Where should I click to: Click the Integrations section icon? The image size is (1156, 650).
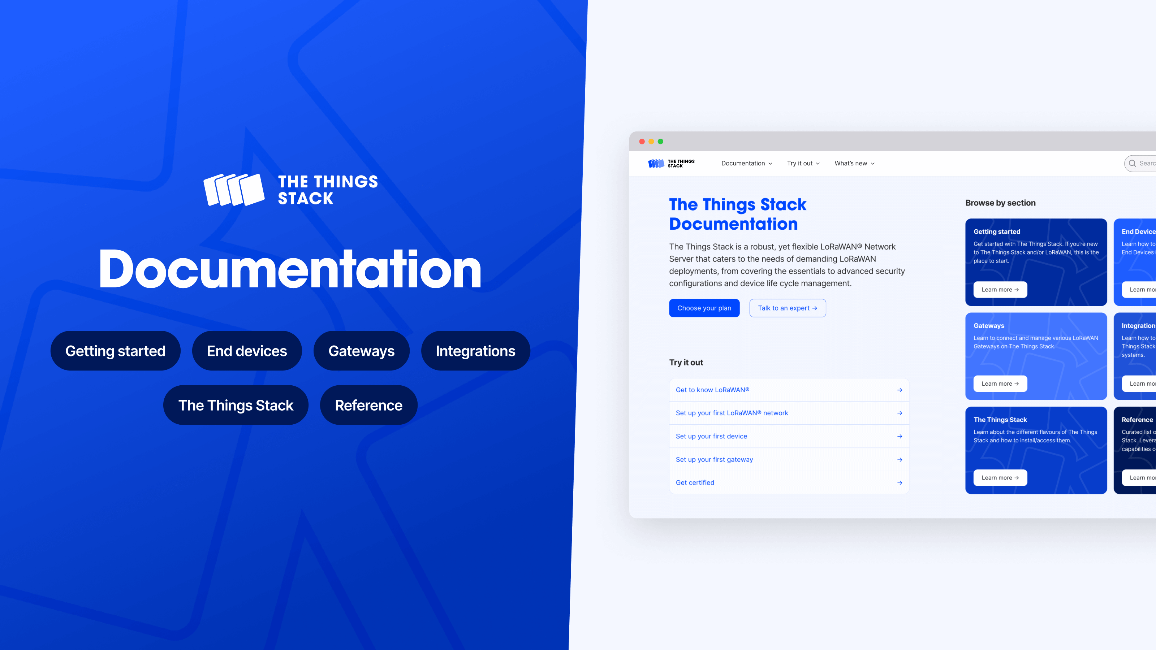tap(475, 351)
